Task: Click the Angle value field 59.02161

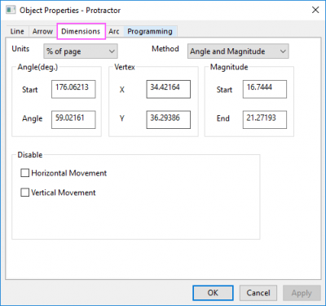Action: tap(73, 119)
